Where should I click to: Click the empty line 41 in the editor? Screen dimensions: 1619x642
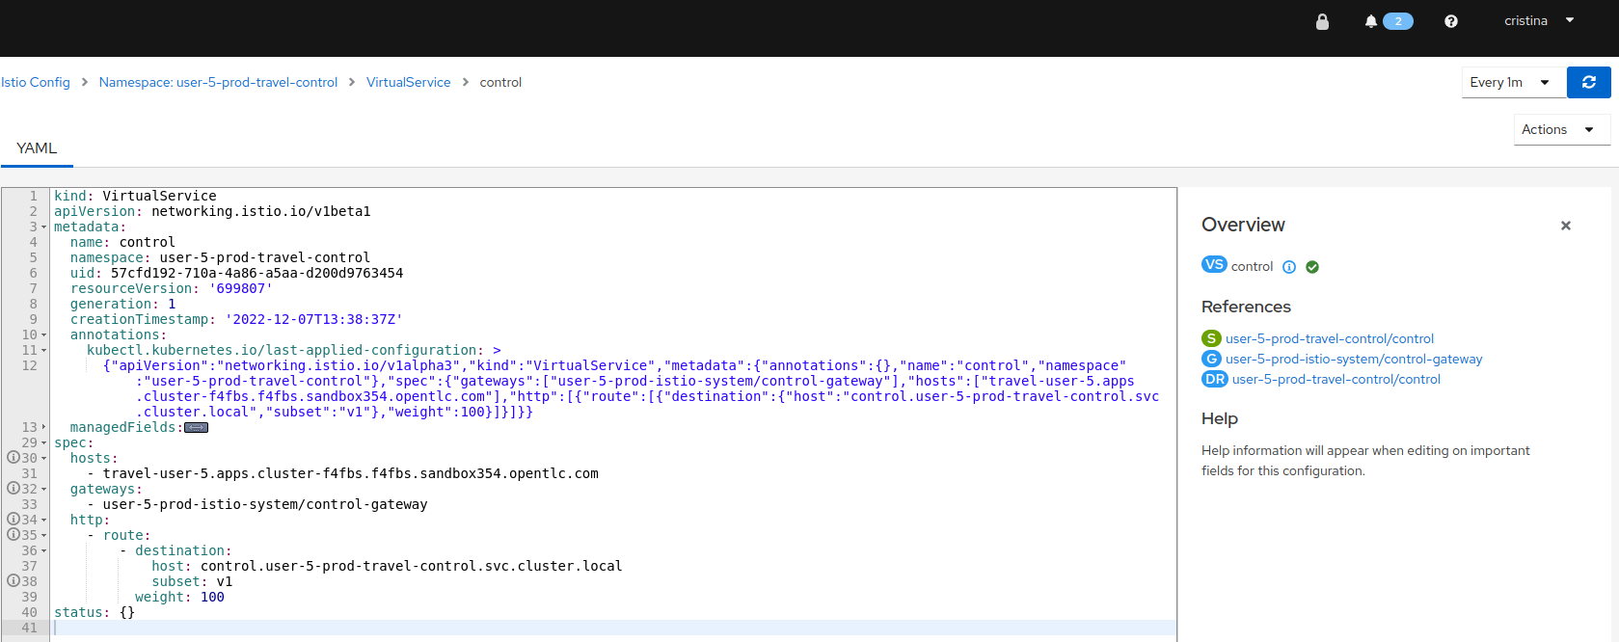tap(579, 628)
